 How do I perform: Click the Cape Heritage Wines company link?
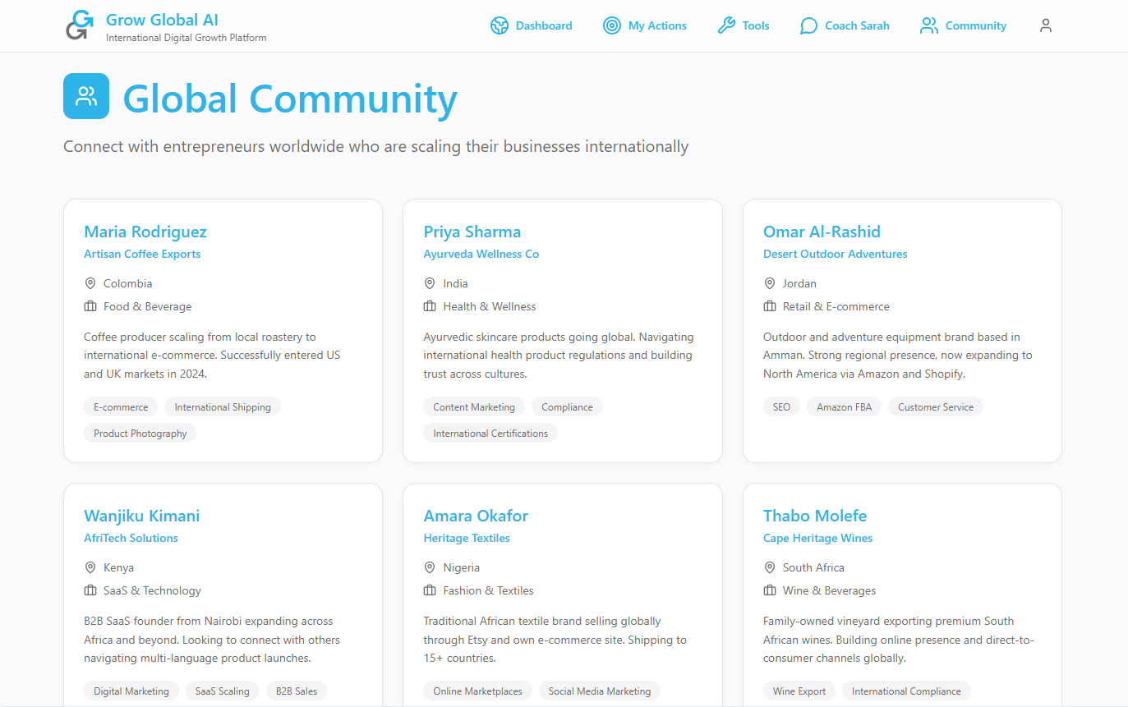tap(817, 538)
